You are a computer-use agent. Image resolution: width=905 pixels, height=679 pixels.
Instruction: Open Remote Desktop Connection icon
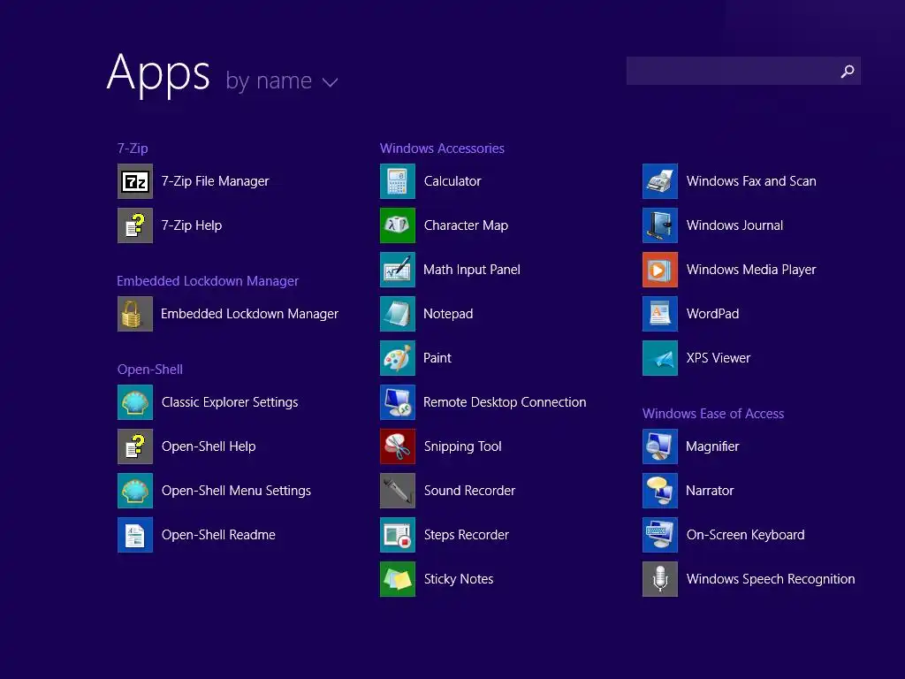point(398,402)
